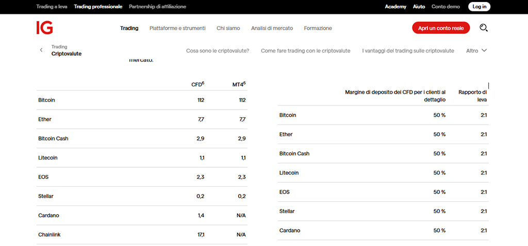Open the Aiuto link
Image resolution: width=528 pixels, height=246 pixels.
[419, 6]
